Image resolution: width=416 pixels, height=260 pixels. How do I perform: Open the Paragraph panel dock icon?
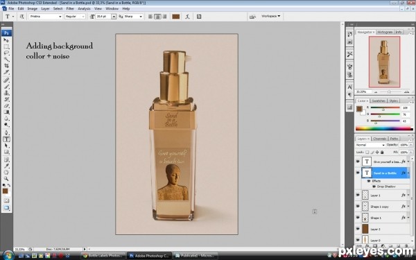coord(349,95)
